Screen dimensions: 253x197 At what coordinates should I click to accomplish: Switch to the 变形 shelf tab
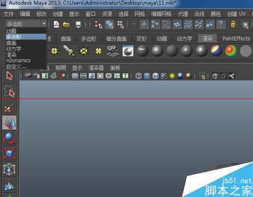[x=142, y=39]
